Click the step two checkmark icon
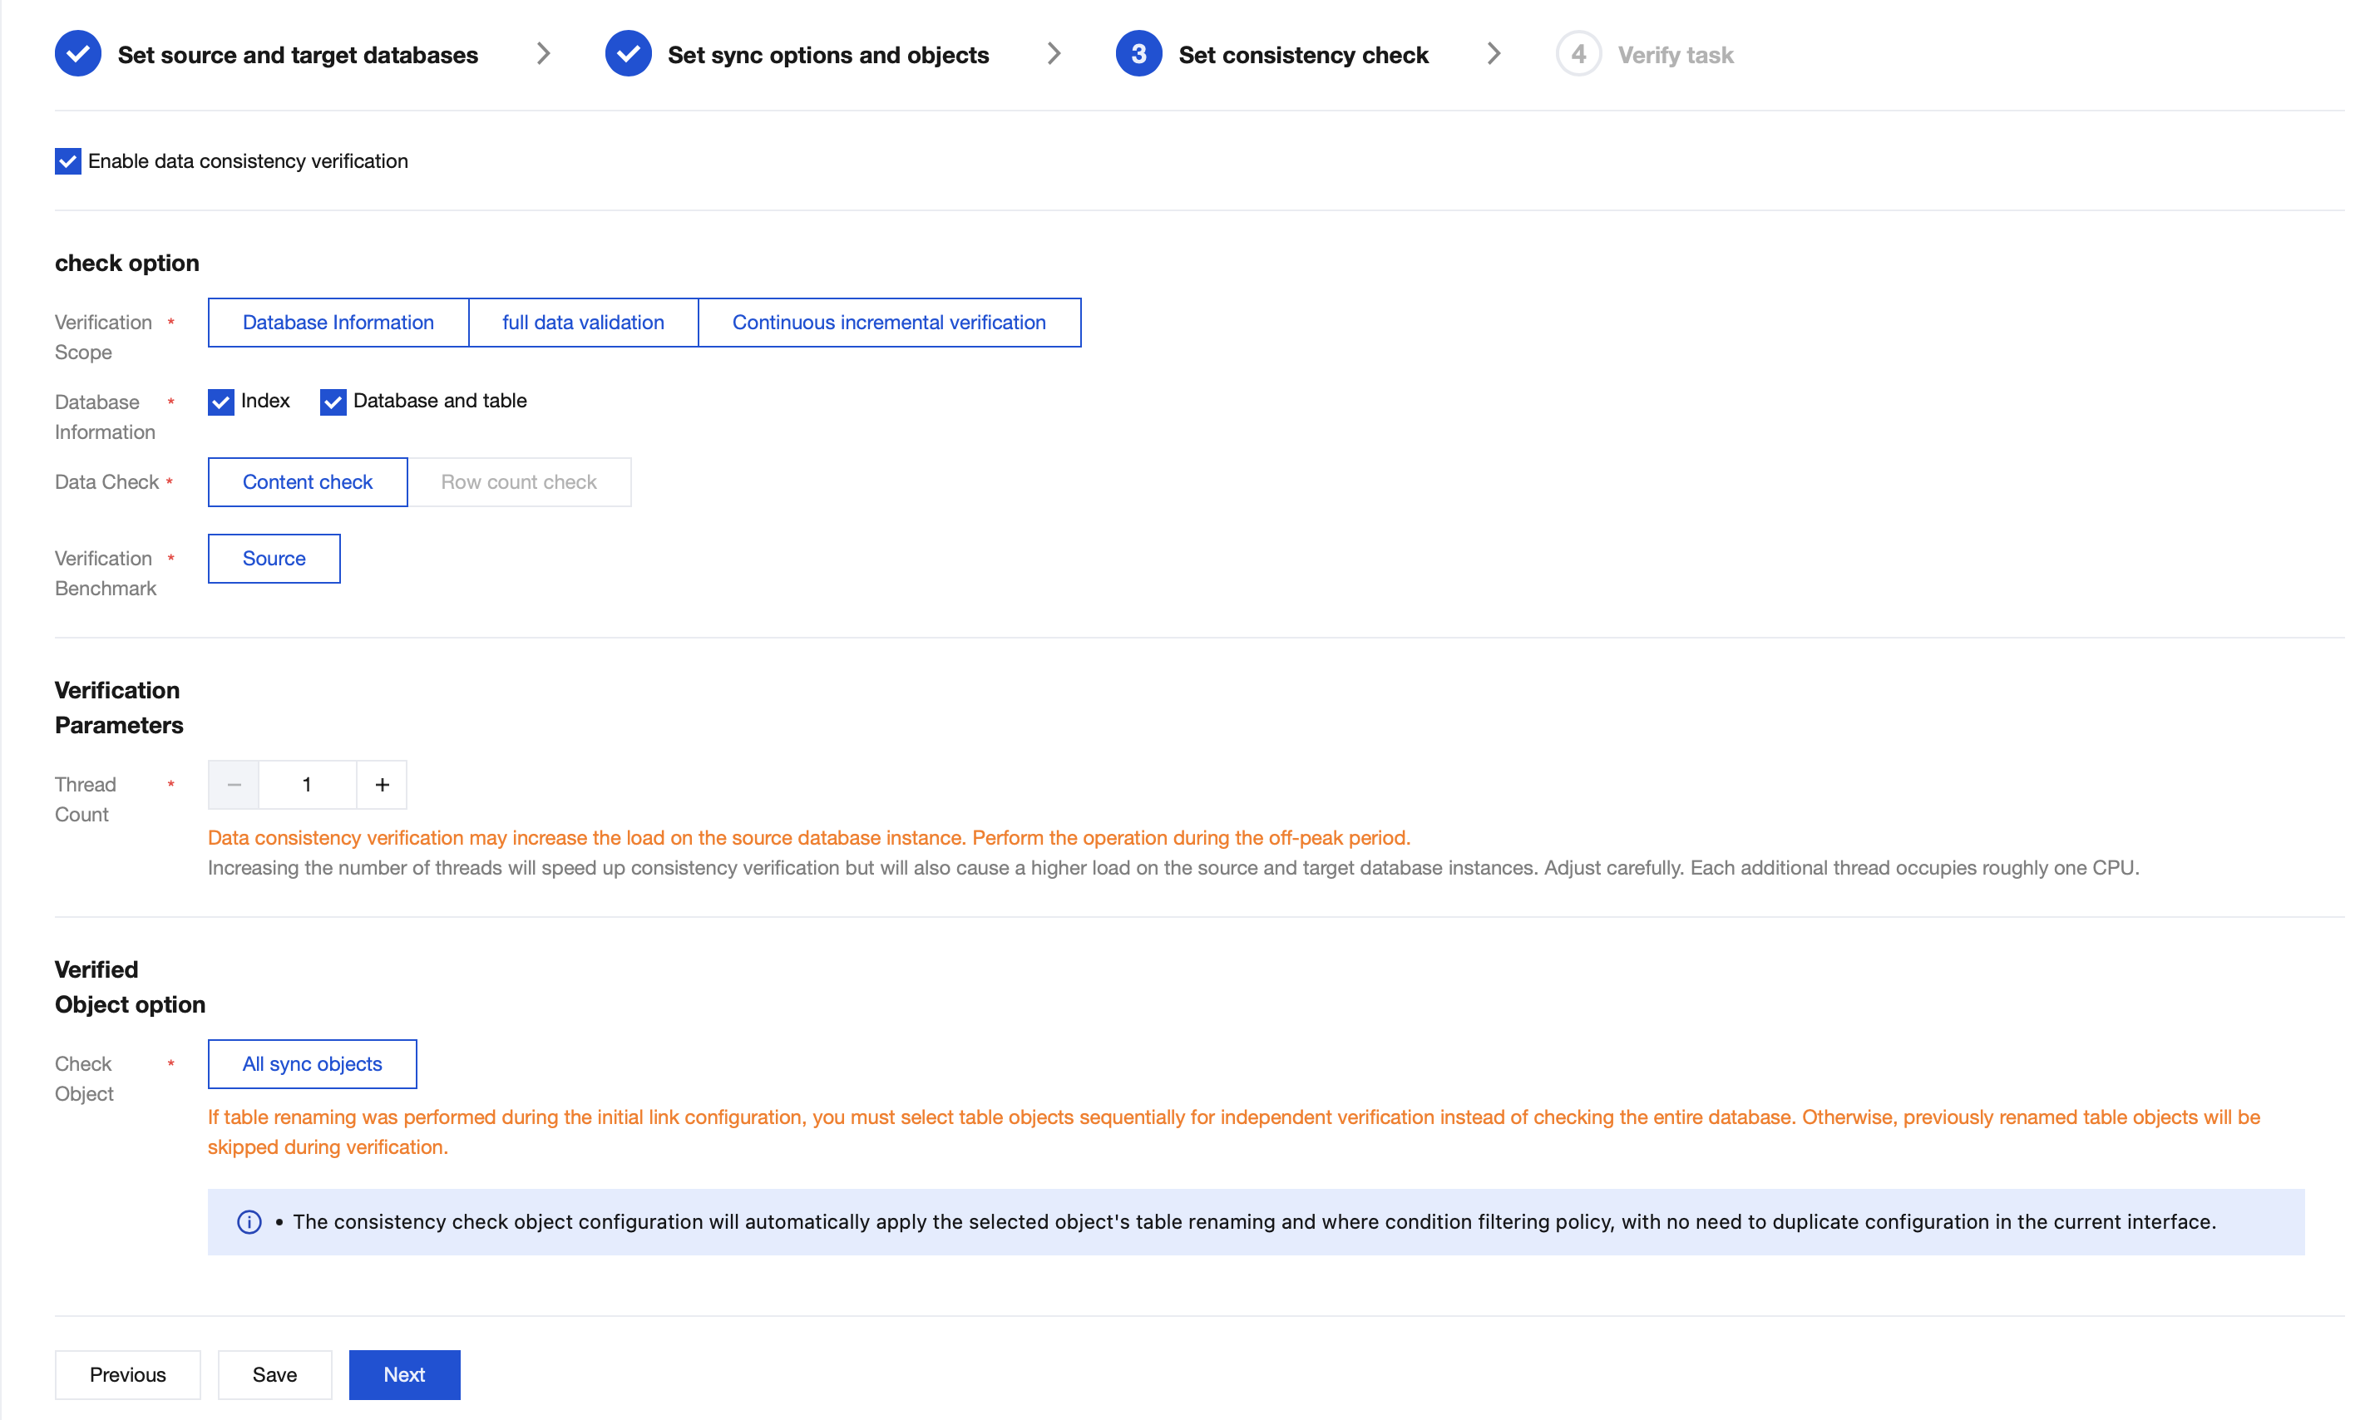 click(x=628, y=55)
